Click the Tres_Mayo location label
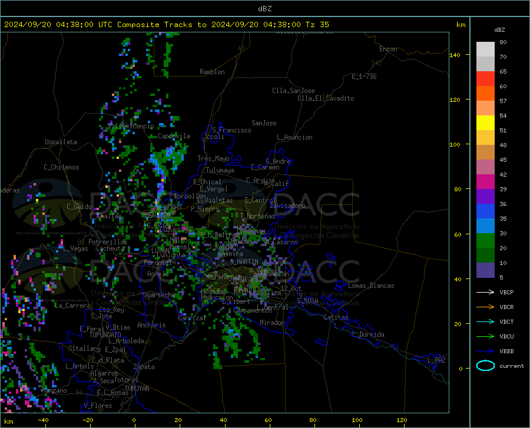This screenshot has width=530, height=428. click(213, 158)
